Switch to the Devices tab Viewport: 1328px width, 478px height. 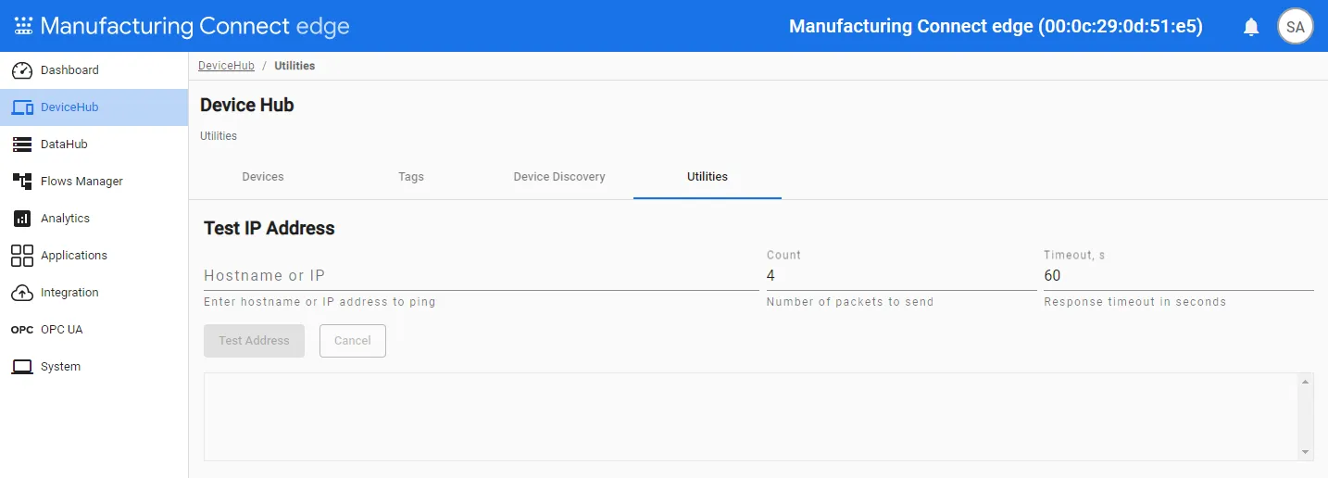(263, 176)
